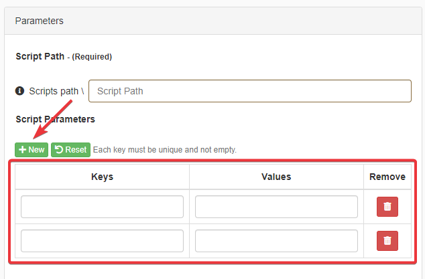
Task: Focus the Script Path text field
Action: tap(250, 91)
